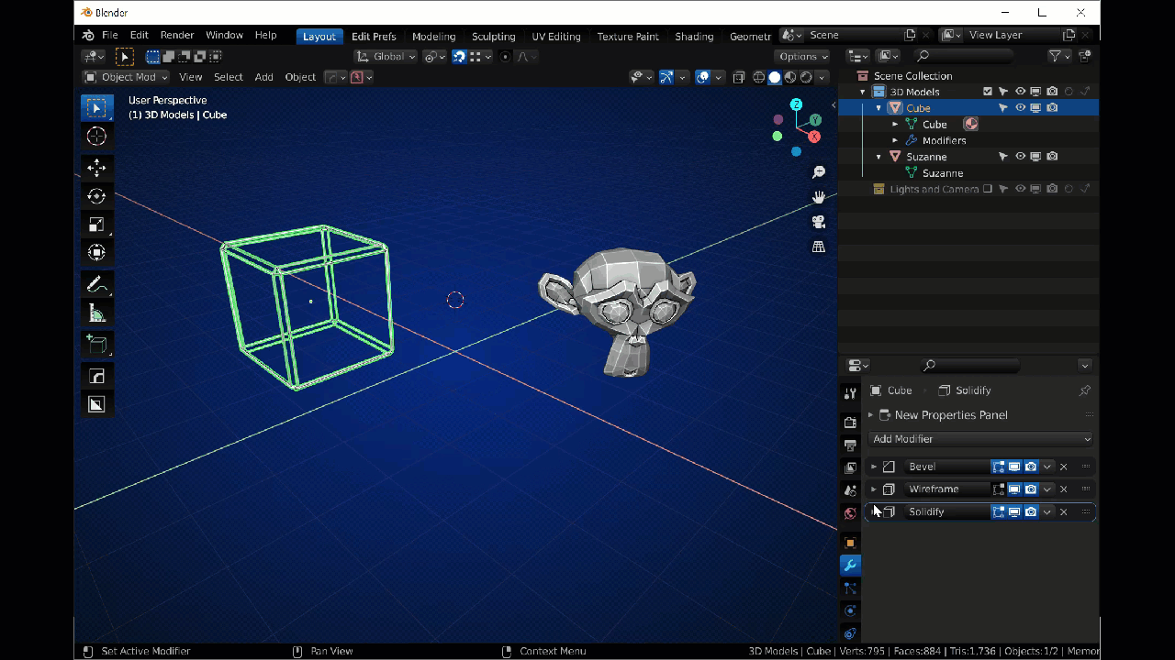Expand the Wireframe modifier panel
This screenshot has width=1175, height=660.
coord(874,489)
